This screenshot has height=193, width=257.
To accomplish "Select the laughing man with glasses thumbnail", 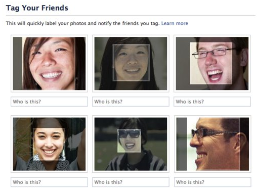I will [x=212, y=64].
